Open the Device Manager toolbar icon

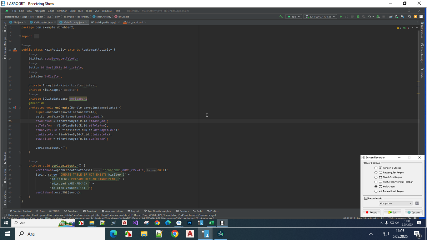397,17
